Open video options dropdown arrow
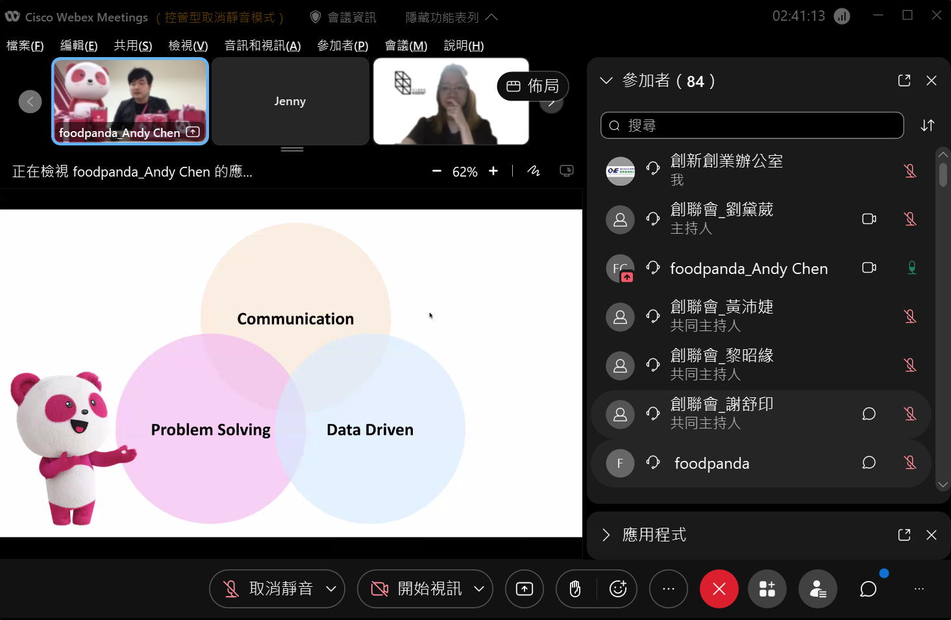 (479, 589)
